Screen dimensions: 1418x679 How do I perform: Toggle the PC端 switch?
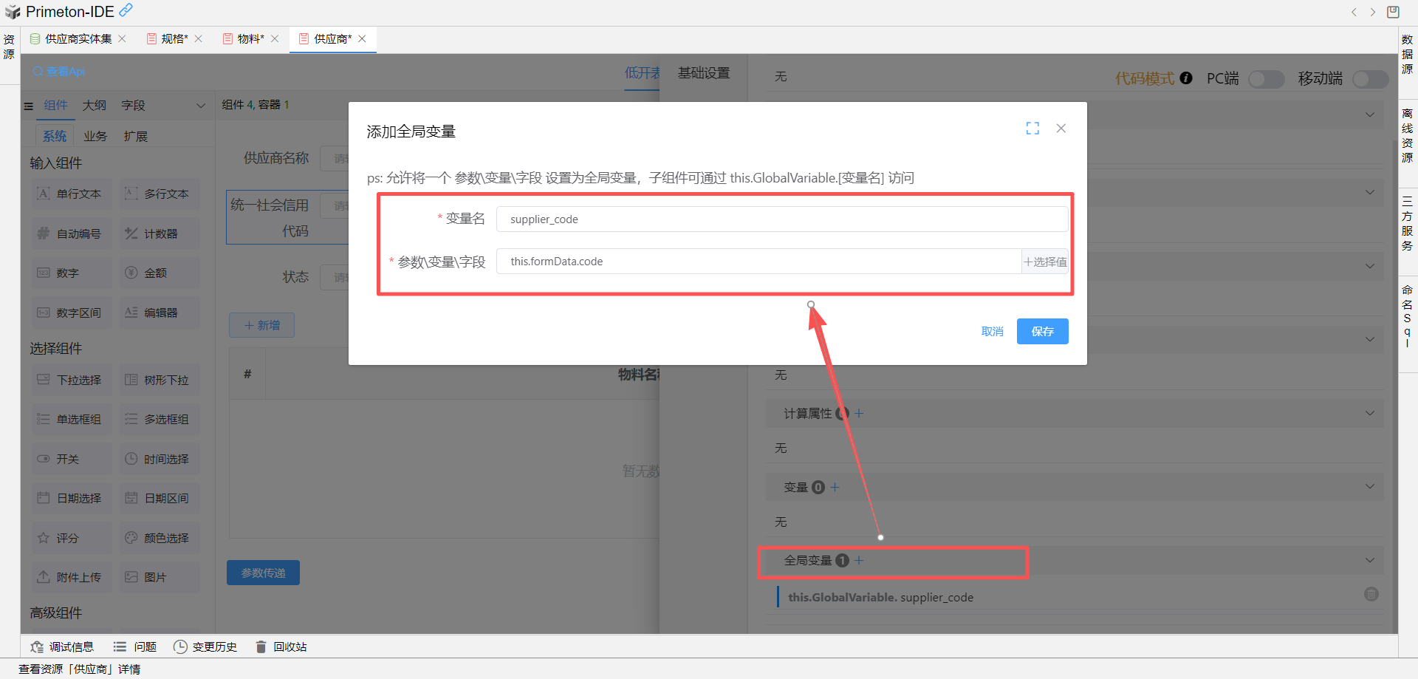1266,79
